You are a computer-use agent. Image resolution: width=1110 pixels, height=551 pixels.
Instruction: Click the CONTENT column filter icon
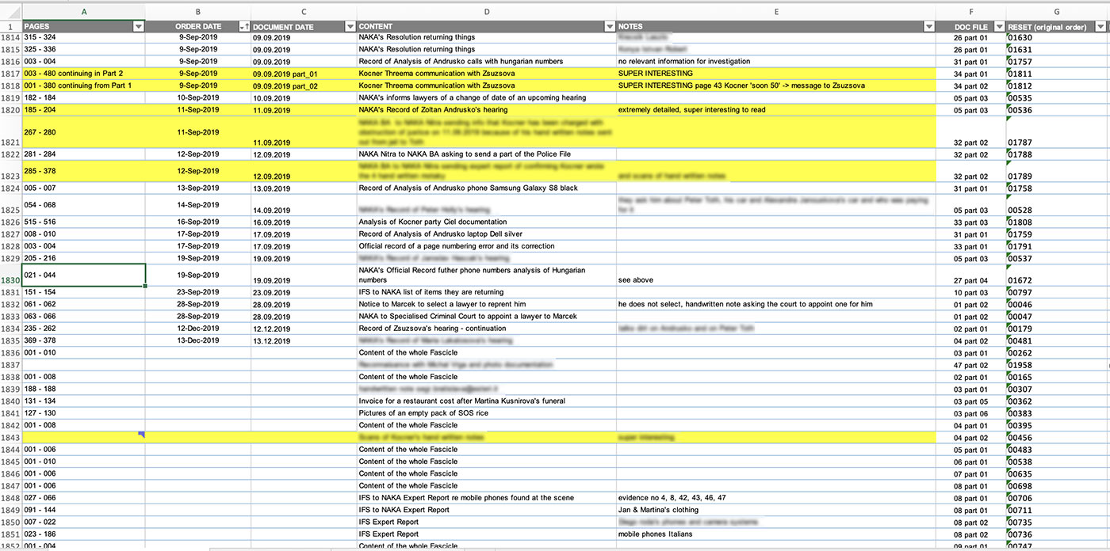tap(610, 26)
